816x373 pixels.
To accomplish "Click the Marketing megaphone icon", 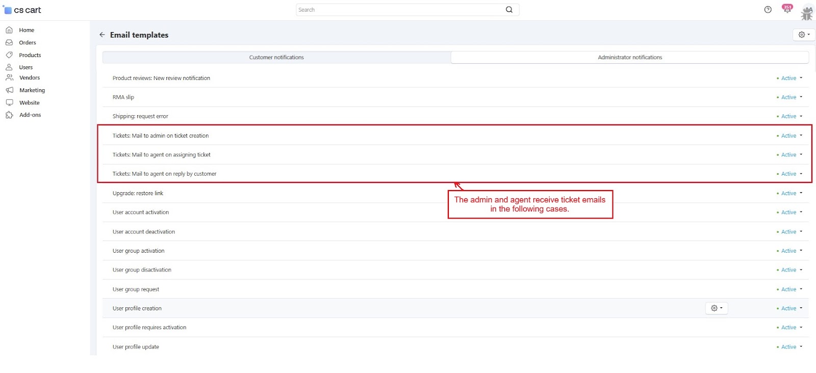I will pos(9,90).
